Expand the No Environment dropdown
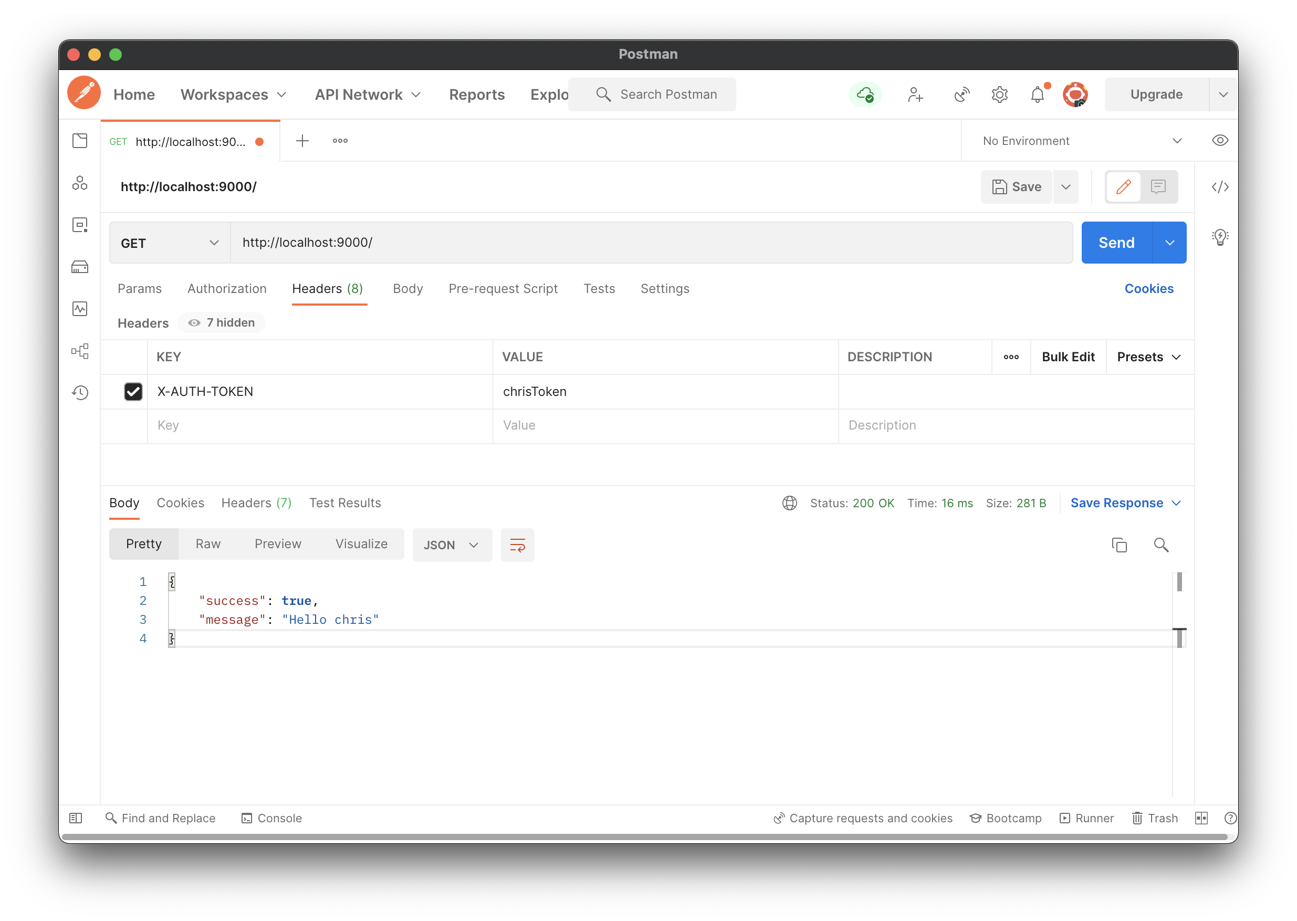Screen dimensions: 1297x921 point(1082,141)
